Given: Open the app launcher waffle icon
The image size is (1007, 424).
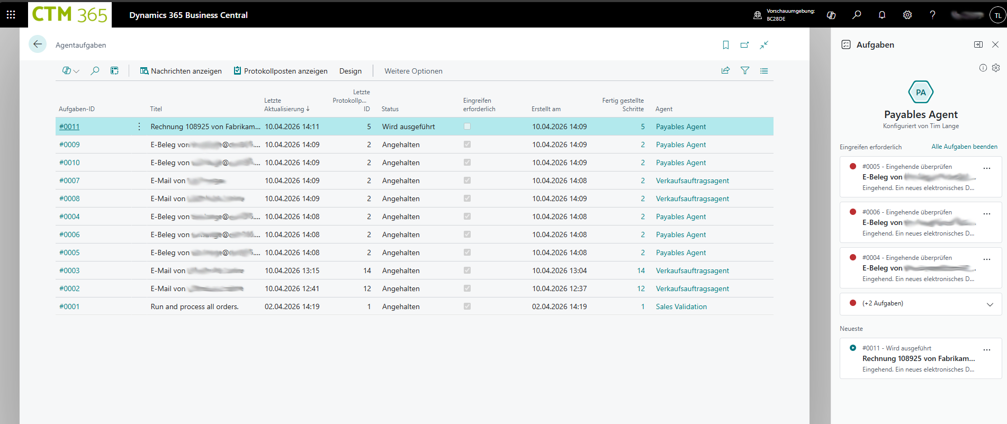Looking at the screenshot, I should click(x=11, y=15).
